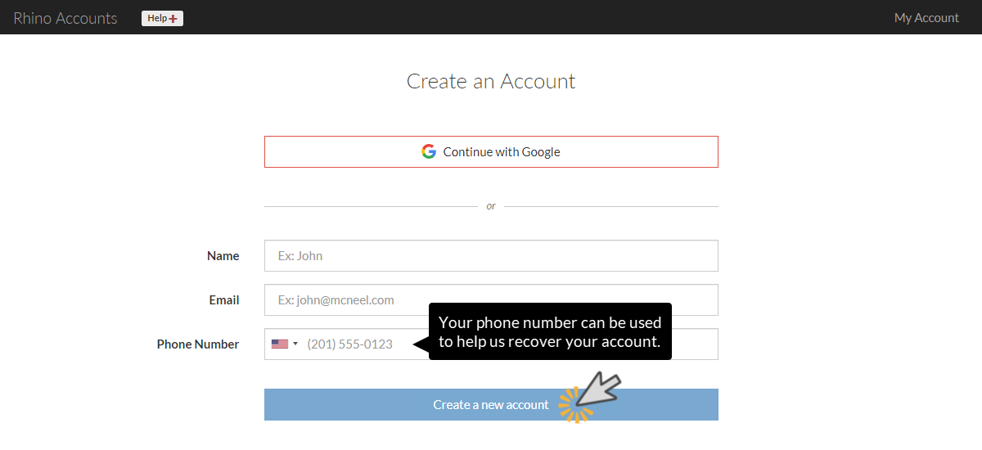Focus the Phone Number input field
The height and width of the screenshot is (450, 982).
pyautogui.click(x=360, y=344)
